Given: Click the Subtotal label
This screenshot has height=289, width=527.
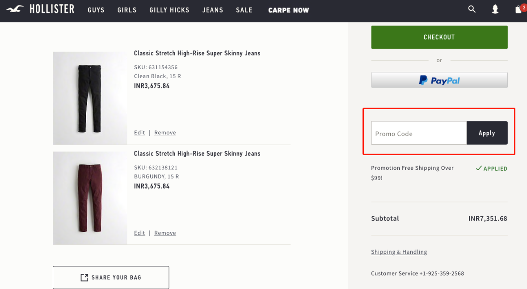Looking at the screenshot, I should [x=385, y=218].
